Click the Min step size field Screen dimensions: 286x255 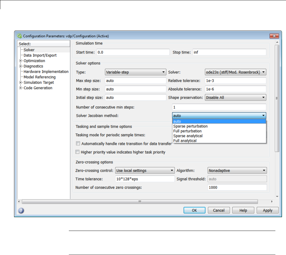135,89
